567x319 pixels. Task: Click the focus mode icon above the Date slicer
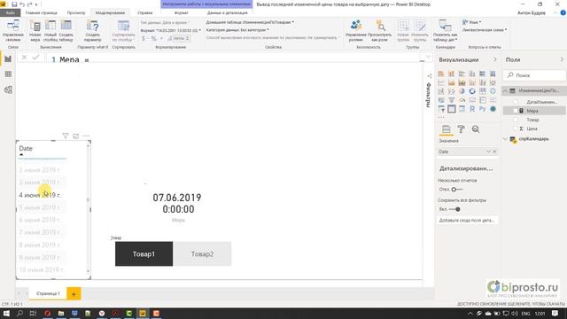point(76,136)
